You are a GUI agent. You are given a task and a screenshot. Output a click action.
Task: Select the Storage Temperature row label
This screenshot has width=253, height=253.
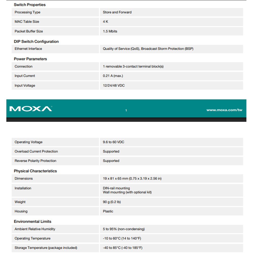tap(46, 248)
